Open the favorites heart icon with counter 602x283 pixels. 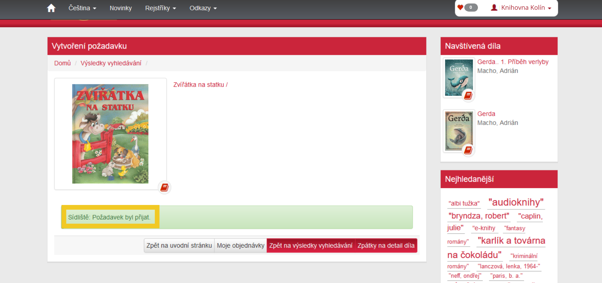(467, 8)
